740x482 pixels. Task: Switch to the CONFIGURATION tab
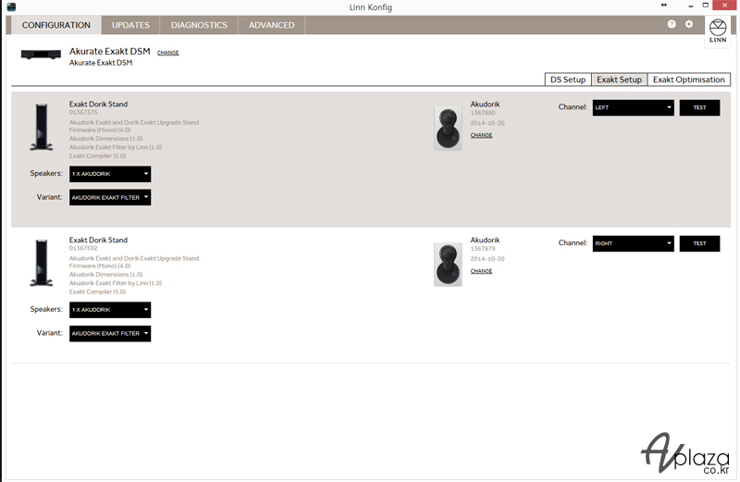(x=56, y=25)
